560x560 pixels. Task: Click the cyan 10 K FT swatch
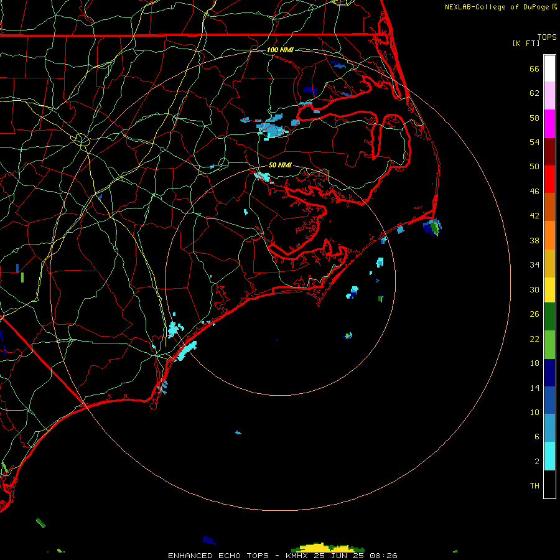(549, 456)
